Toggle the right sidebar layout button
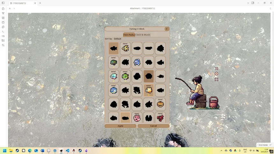Viewport: 274px width, 154px height. (x=253, y=3)
